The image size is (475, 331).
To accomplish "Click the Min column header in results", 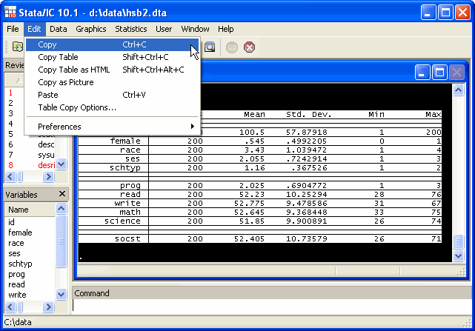I will pyautogui.click(x=376, y=115).
